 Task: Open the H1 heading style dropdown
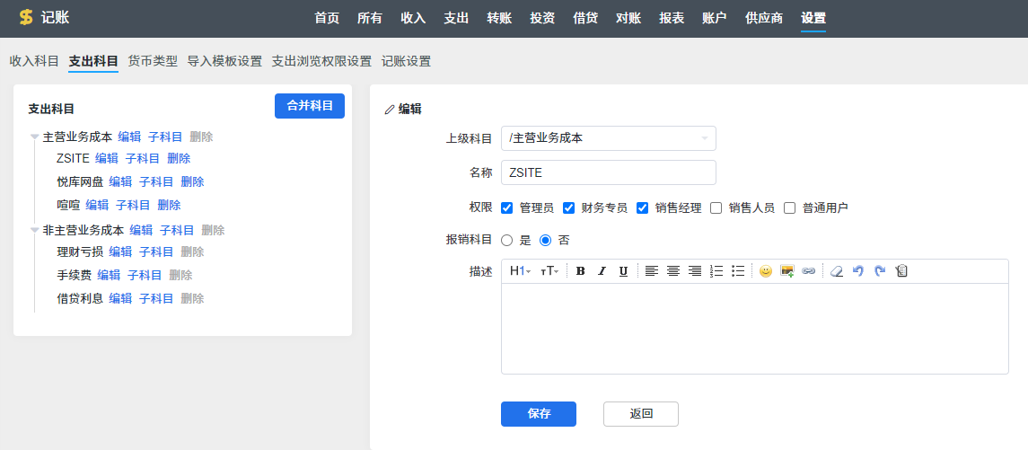(520, 271)
